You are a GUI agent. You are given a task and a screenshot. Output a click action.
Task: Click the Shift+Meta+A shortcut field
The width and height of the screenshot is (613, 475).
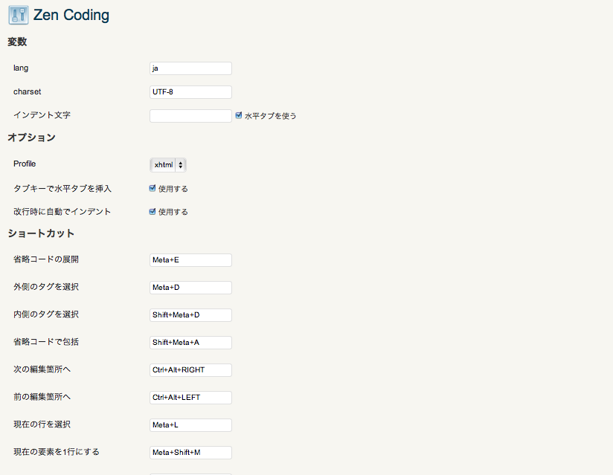pyautogui.click(x=190, y=343)
